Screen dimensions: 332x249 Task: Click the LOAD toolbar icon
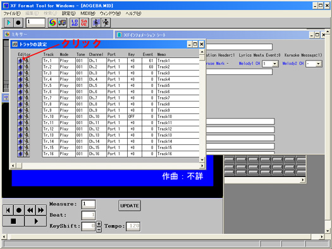75,23
